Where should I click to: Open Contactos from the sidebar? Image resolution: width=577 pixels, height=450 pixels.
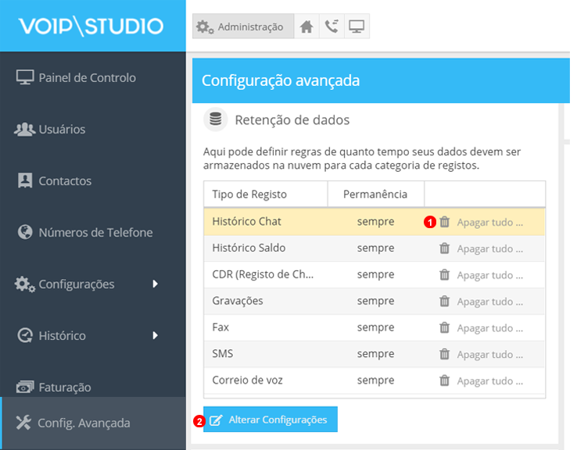pos(65,180)
